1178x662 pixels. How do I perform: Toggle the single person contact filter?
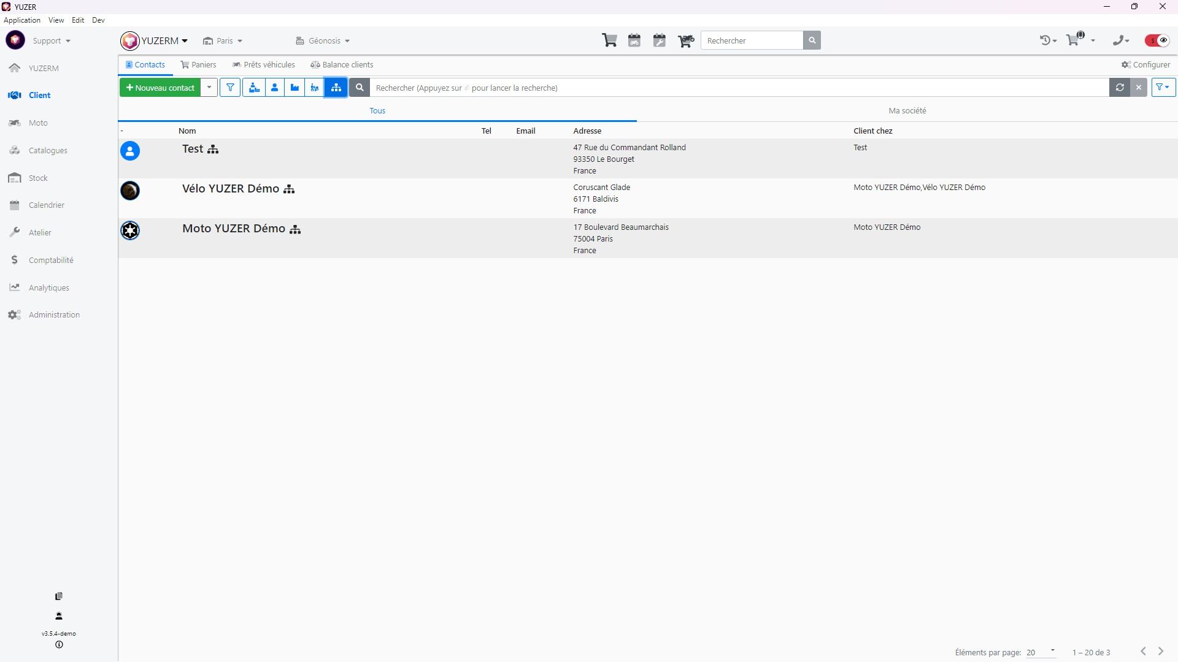tap(274, 88)
